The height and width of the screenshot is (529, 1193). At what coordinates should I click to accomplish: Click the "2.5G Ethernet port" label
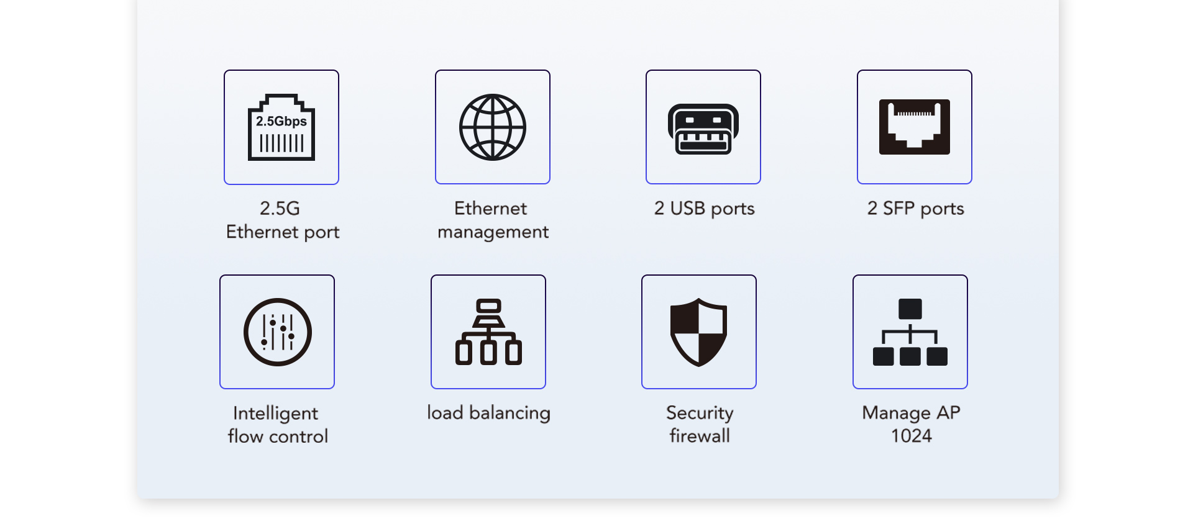[283, 220]
